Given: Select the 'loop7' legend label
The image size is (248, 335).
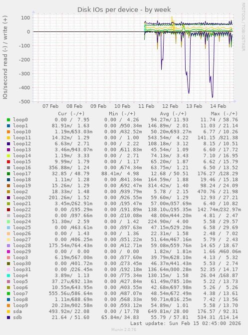Looking at the screenshot, I should pyautogui.click(x=20, y=294).
